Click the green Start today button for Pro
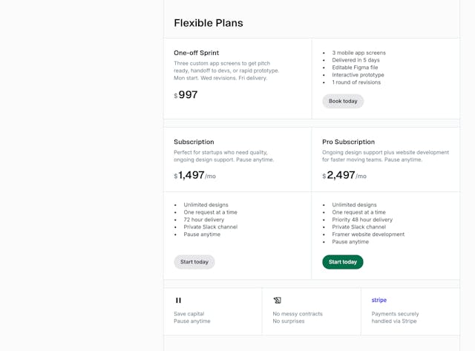Viewport: 475px width, 351px height. coord(343,262)
